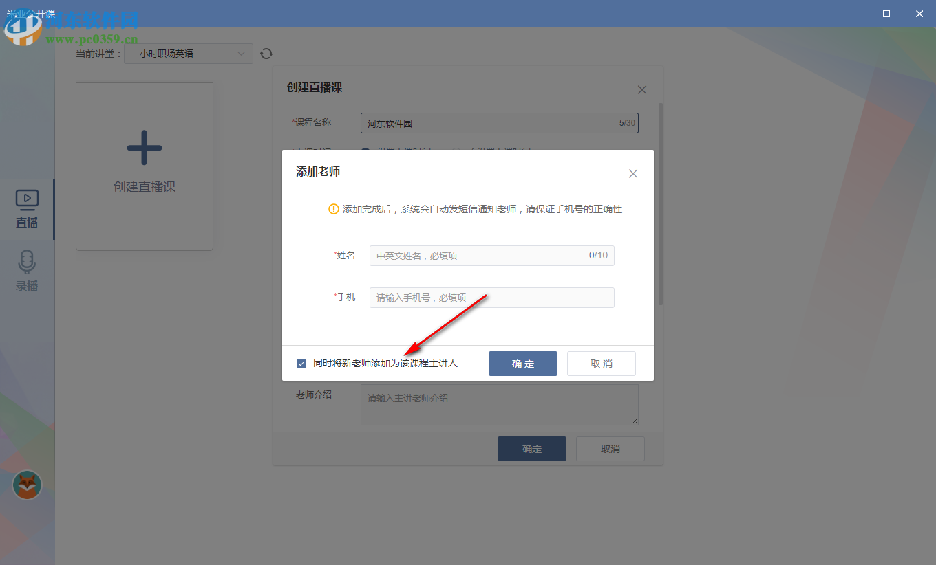Click the dropdown arrow beside 一小时职场英语
Image resolution: width=936 pixels, height=565 pixels.
241,53
